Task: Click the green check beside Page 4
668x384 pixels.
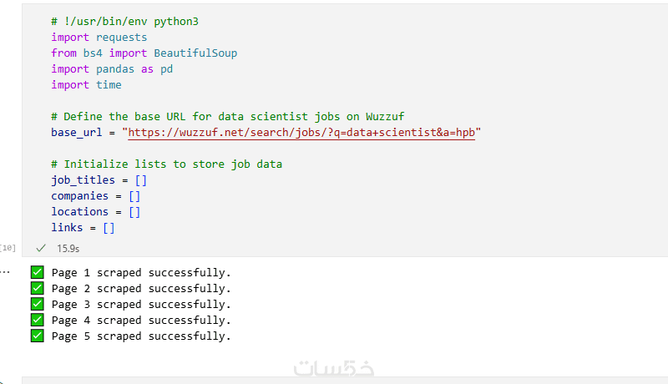Action: 37,320
